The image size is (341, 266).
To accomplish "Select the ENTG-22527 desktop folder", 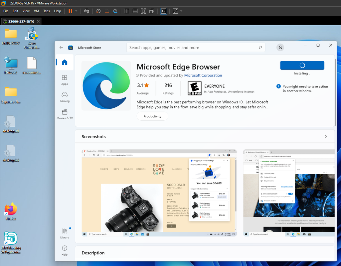I will click(11, 37).
